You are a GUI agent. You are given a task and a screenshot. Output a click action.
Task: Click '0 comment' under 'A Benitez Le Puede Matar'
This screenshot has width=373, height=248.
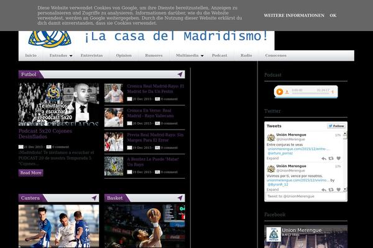(169, 172)
